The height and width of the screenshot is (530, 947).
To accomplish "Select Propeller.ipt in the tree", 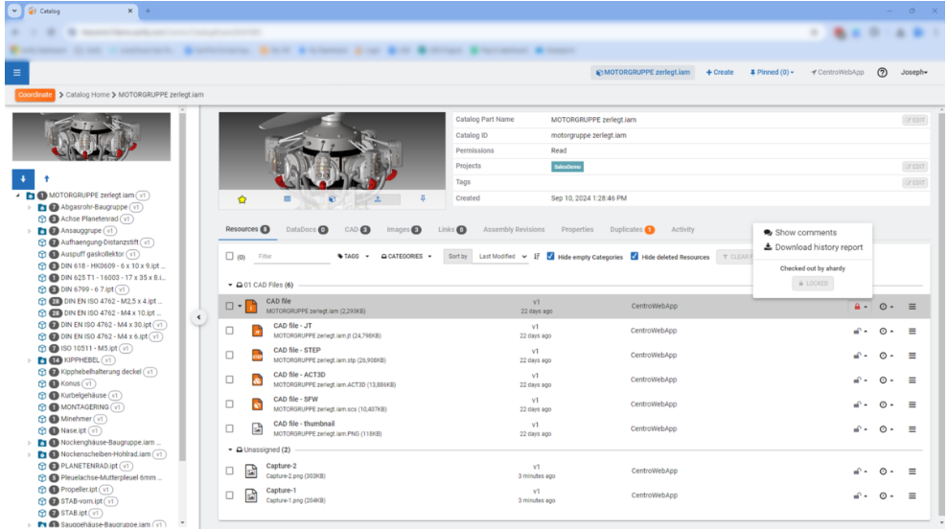I will pos(79,490).
